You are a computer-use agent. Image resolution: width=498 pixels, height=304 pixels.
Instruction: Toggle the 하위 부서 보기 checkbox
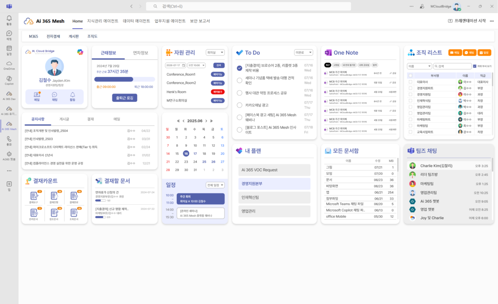point(475,66)
